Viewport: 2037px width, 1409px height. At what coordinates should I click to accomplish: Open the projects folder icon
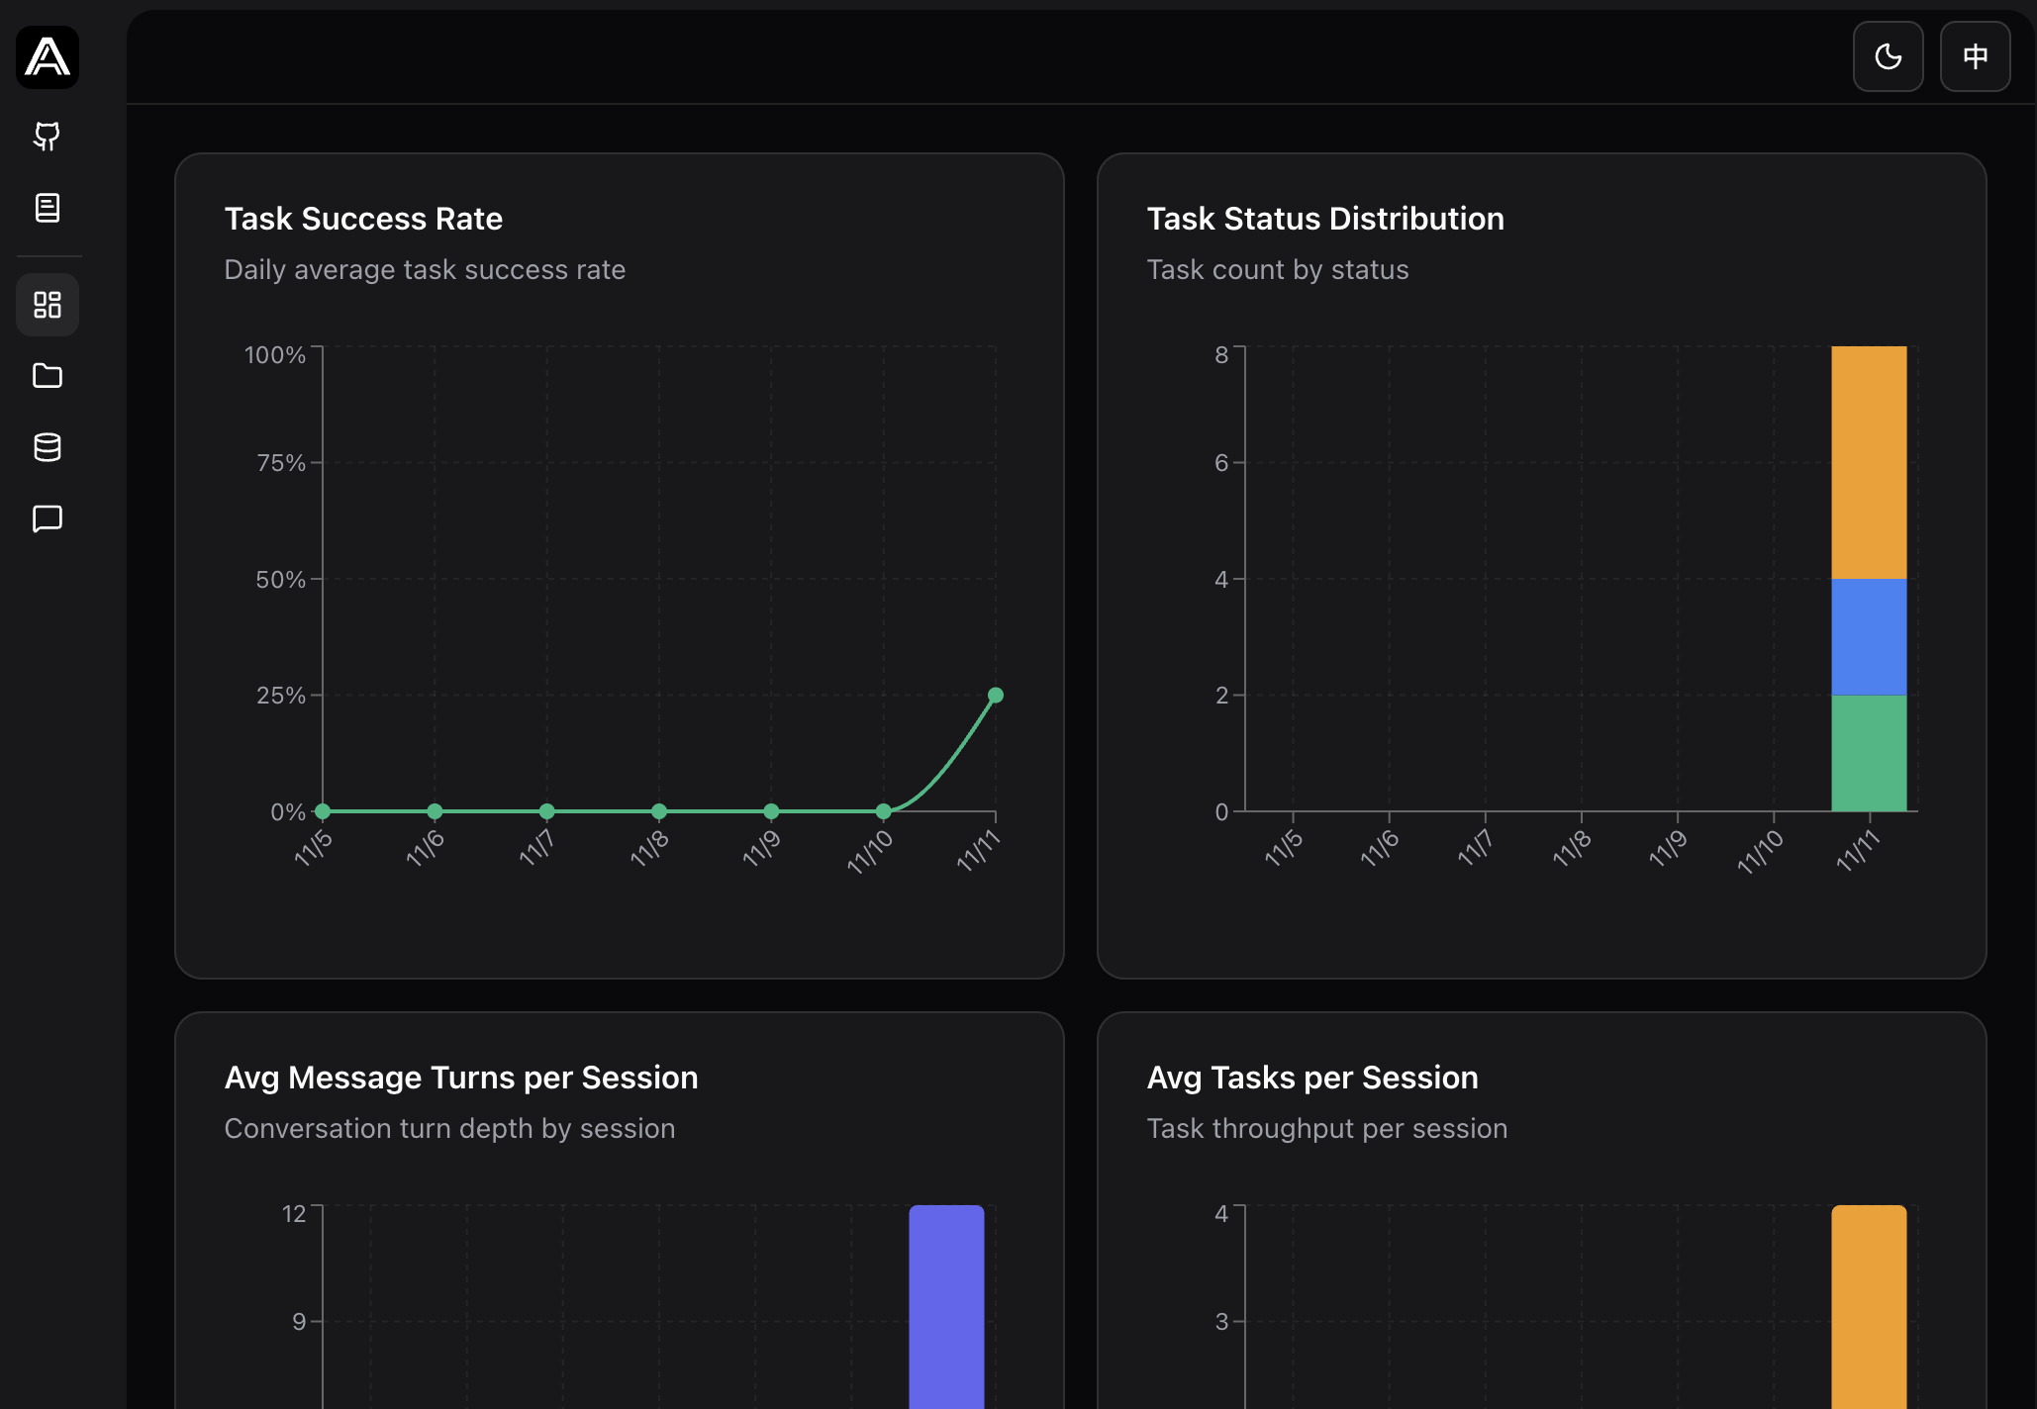[x=48, y=376]
